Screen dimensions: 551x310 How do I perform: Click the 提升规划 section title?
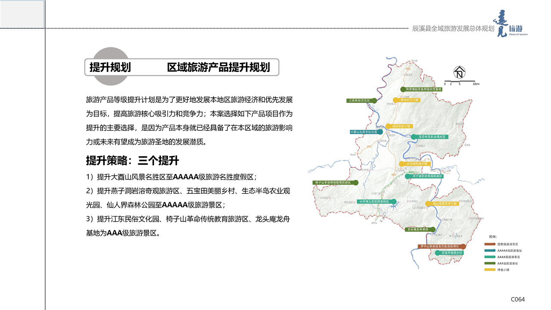[x=110, y=68]
